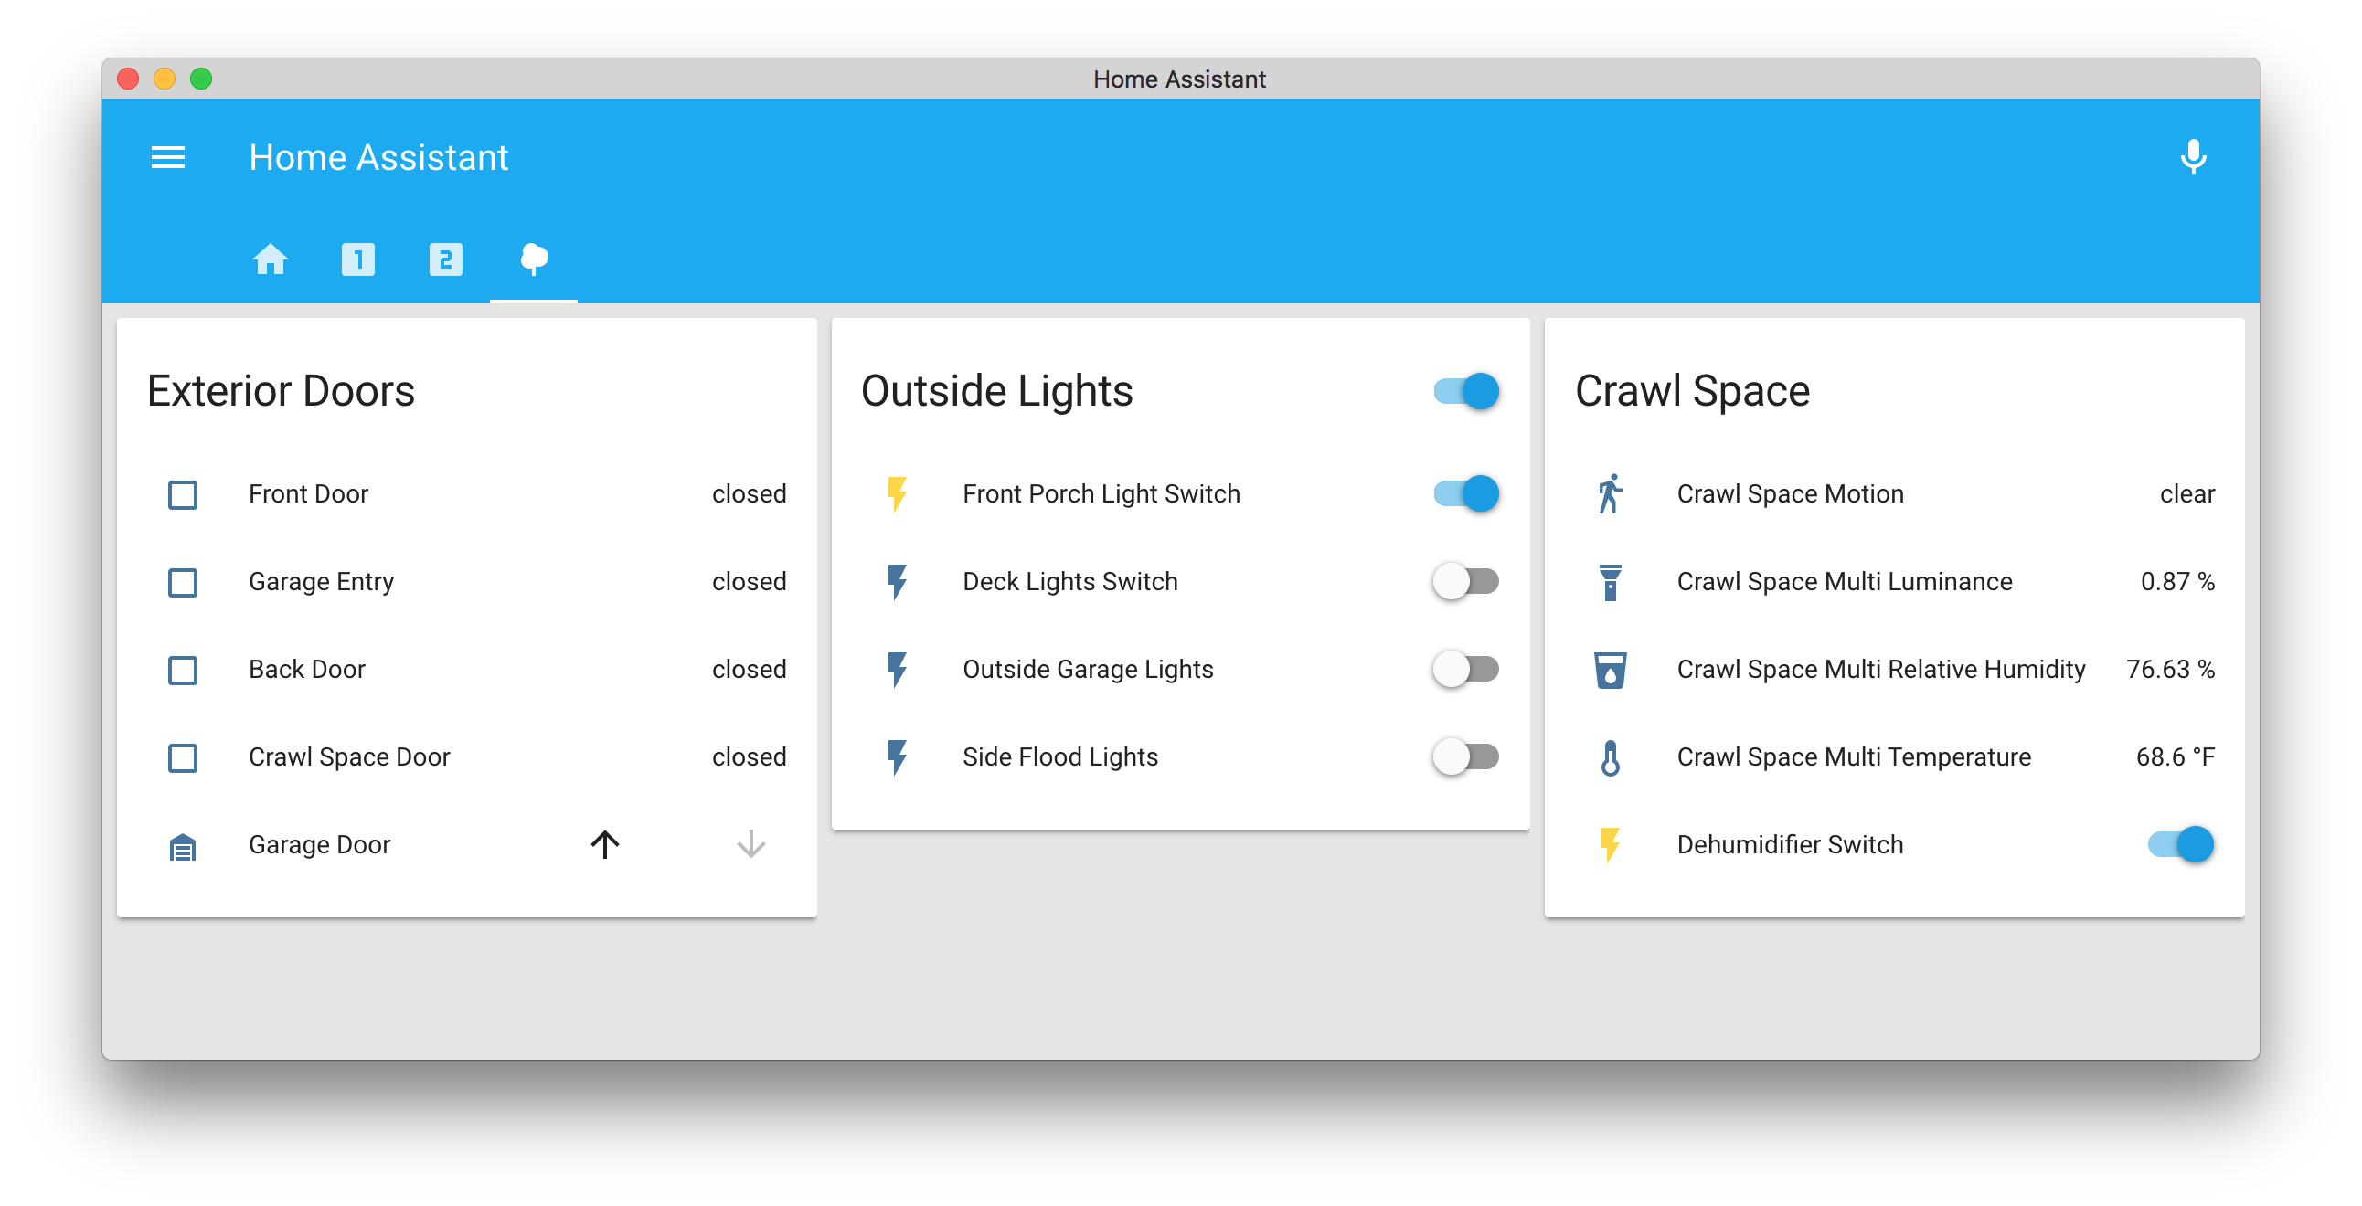Turn on the Side Flood Lights toggle
The image size is (2362, 1206).
tap(1466, 757)
